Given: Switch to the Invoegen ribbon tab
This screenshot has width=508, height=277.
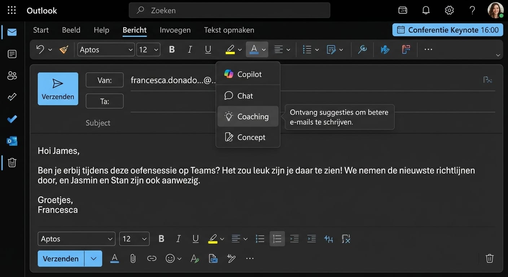Looking at the screenshot, I should coord(175,30).
